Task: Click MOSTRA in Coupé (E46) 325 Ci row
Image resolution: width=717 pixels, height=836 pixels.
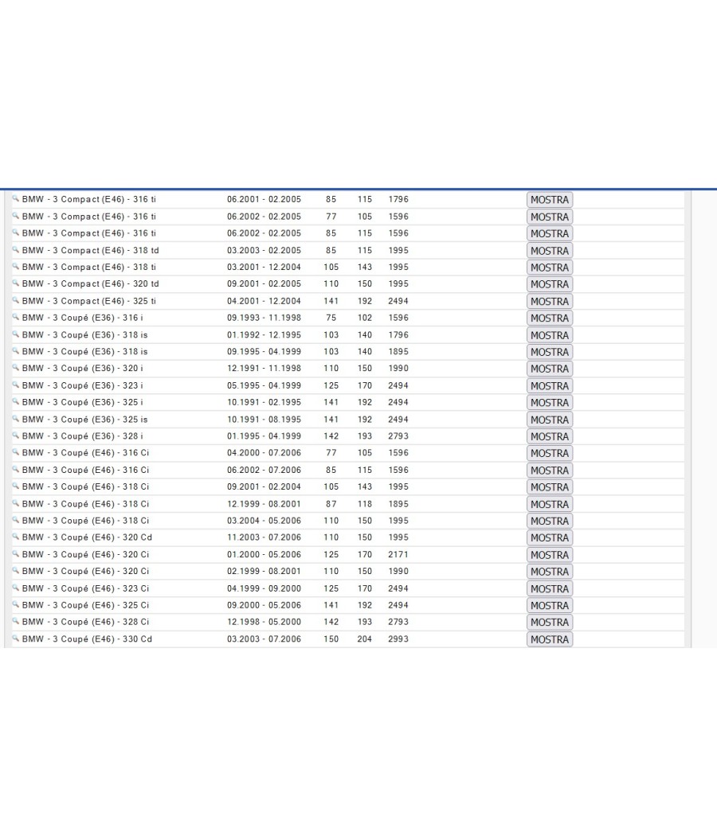Action: [x=550, y=605]
